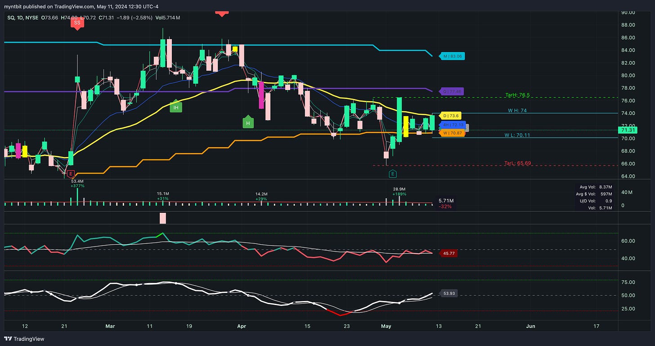Image resolution: width=655 pixels, height=346 pixels.
Task: Open the TradingView logo
Action: pos(25,339)
